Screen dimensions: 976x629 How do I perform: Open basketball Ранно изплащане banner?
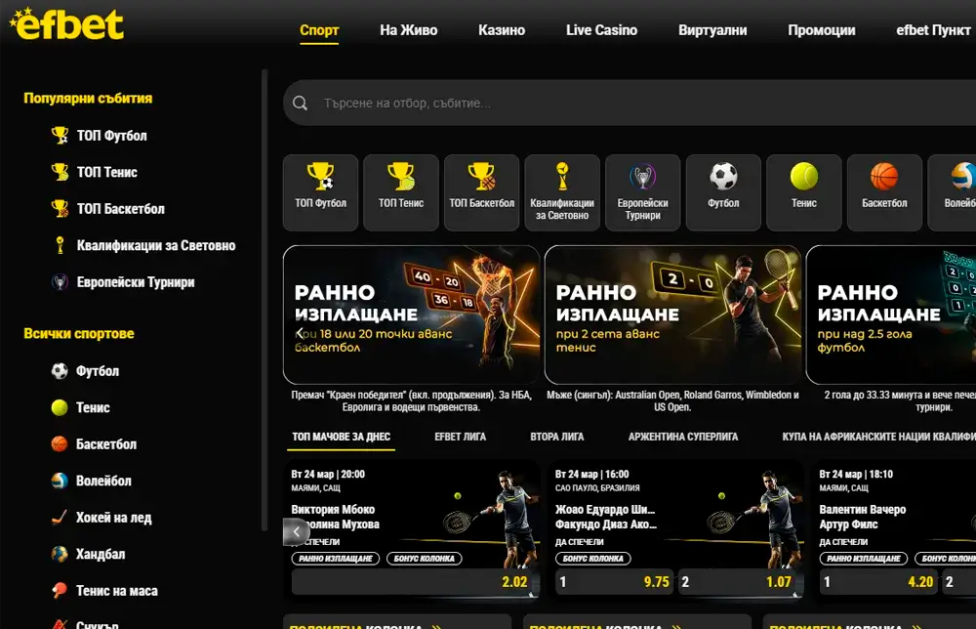pyautogui.click(x=412, y=314)
